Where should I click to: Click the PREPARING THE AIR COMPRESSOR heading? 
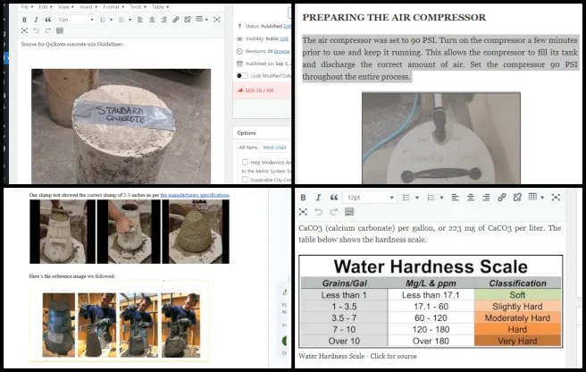pos(394,17)
